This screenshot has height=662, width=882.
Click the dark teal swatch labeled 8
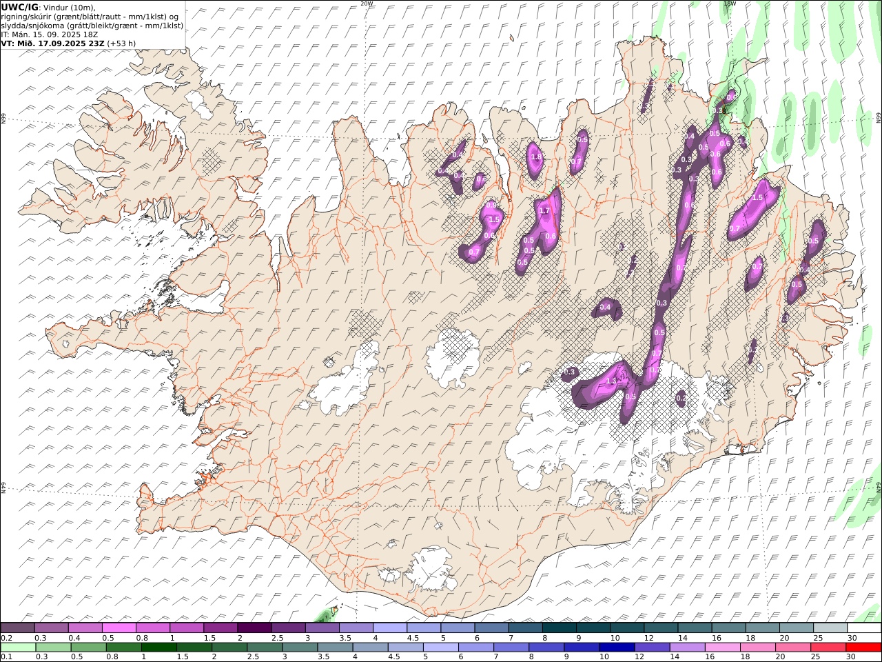point(560,628)
